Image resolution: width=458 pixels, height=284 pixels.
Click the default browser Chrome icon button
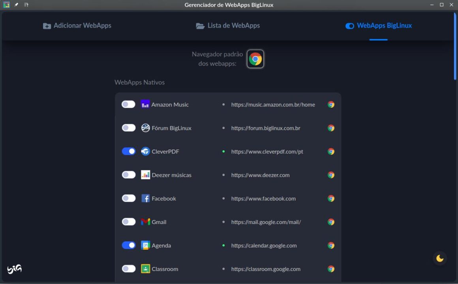click(x=255, y=59)
